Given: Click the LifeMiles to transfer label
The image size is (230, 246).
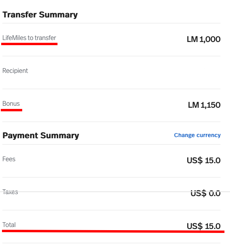Looking at the screenshot, I should [29, 38].
